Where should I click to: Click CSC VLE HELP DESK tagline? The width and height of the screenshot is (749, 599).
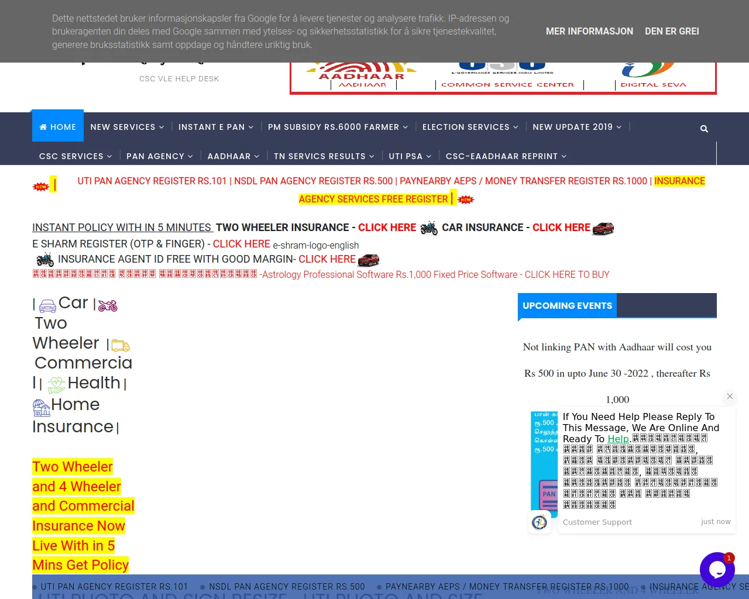pos(179,79)
